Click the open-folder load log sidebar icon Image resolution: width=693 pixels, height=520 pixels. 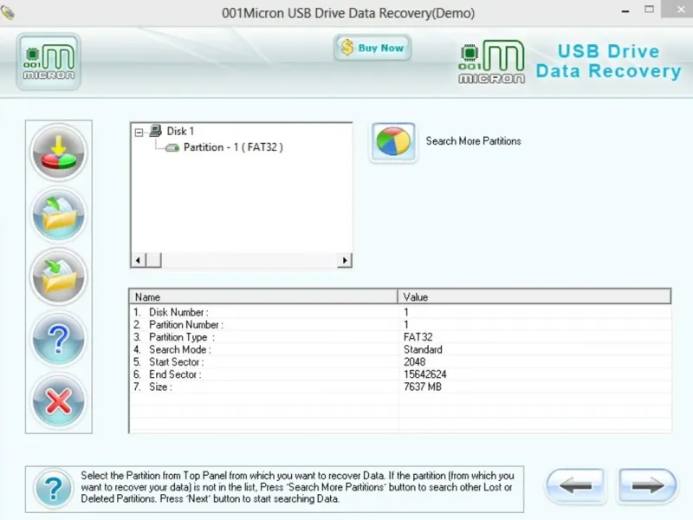(x=59, y=215)
